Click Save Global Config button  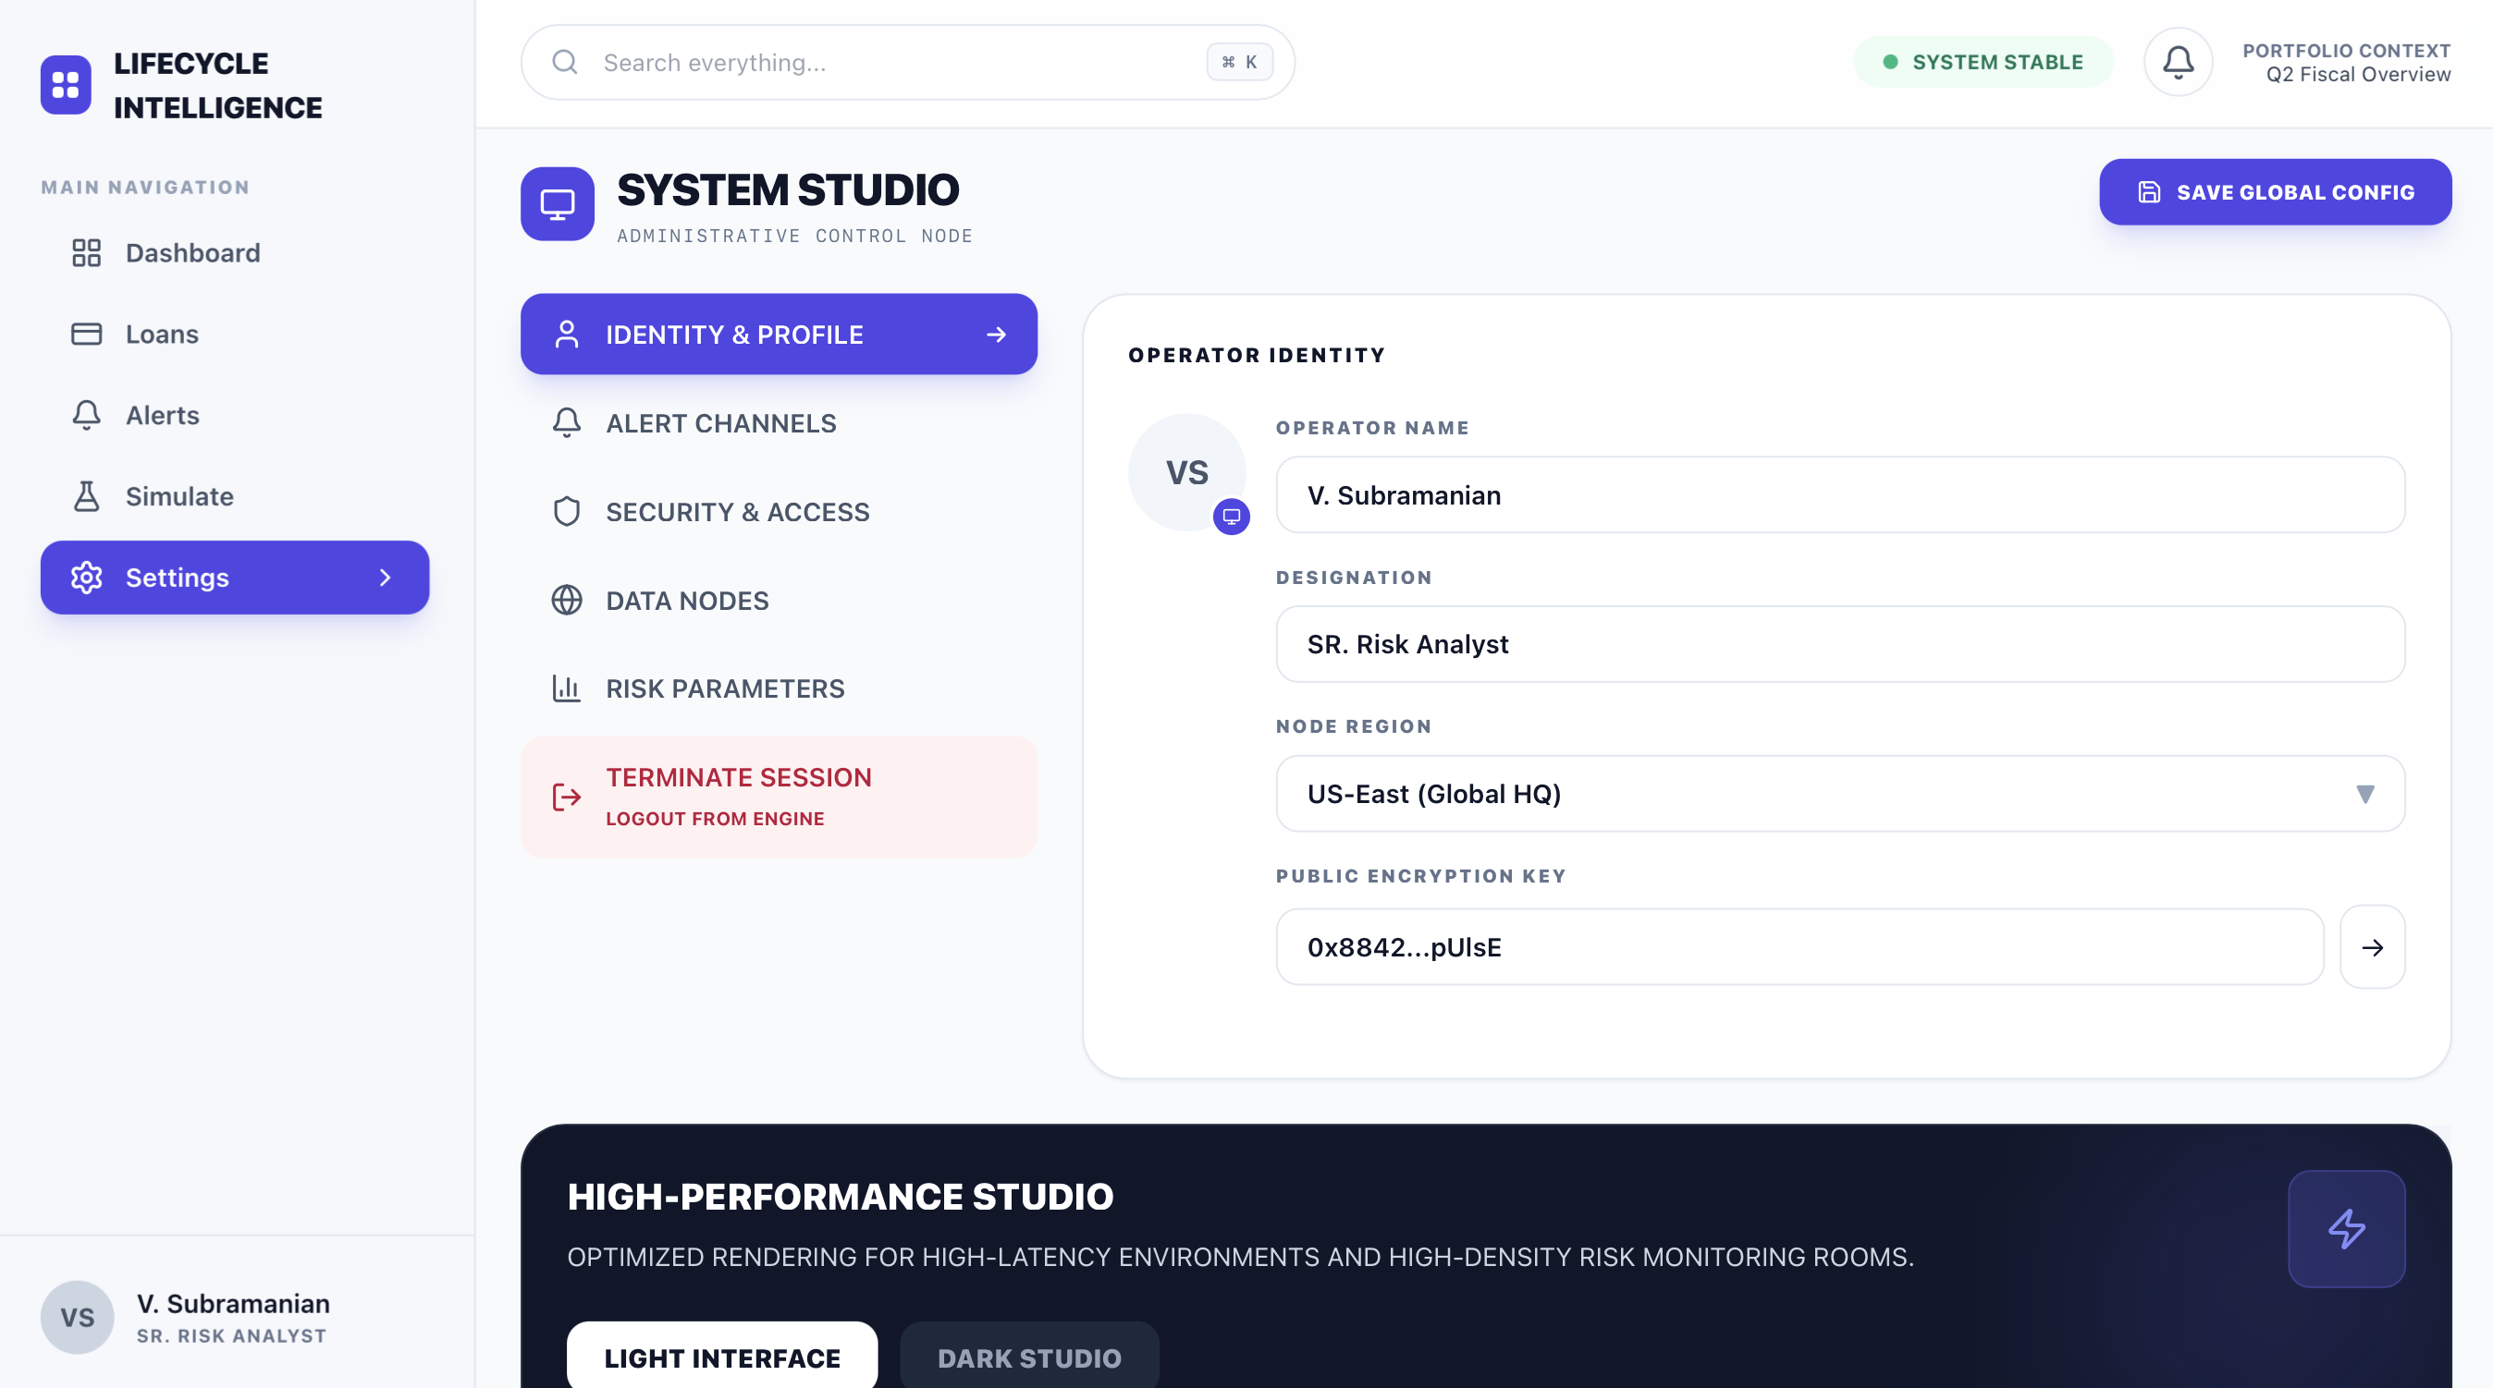click(2274, 192)
